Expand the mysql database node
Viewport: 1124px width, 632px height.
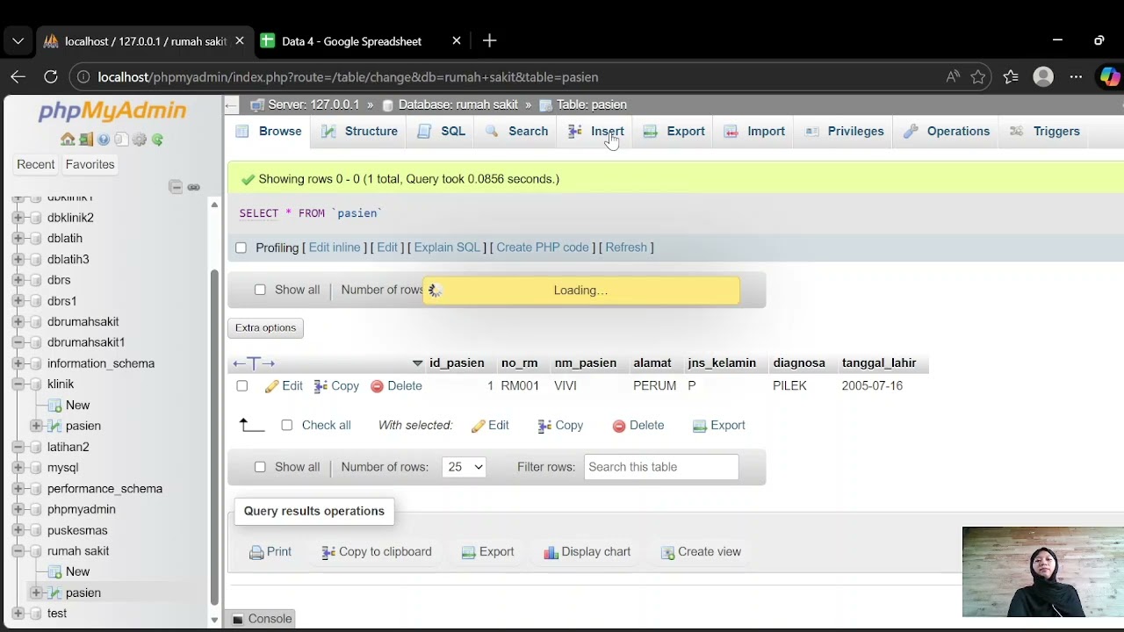tap(18, 468)
